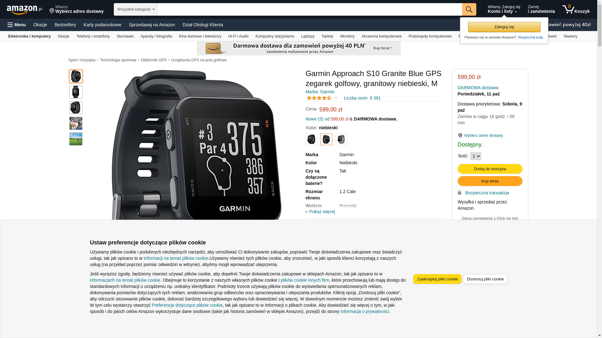Open the Laptopy category tab
The image size is (602, 338).
(x=308, y=36)
